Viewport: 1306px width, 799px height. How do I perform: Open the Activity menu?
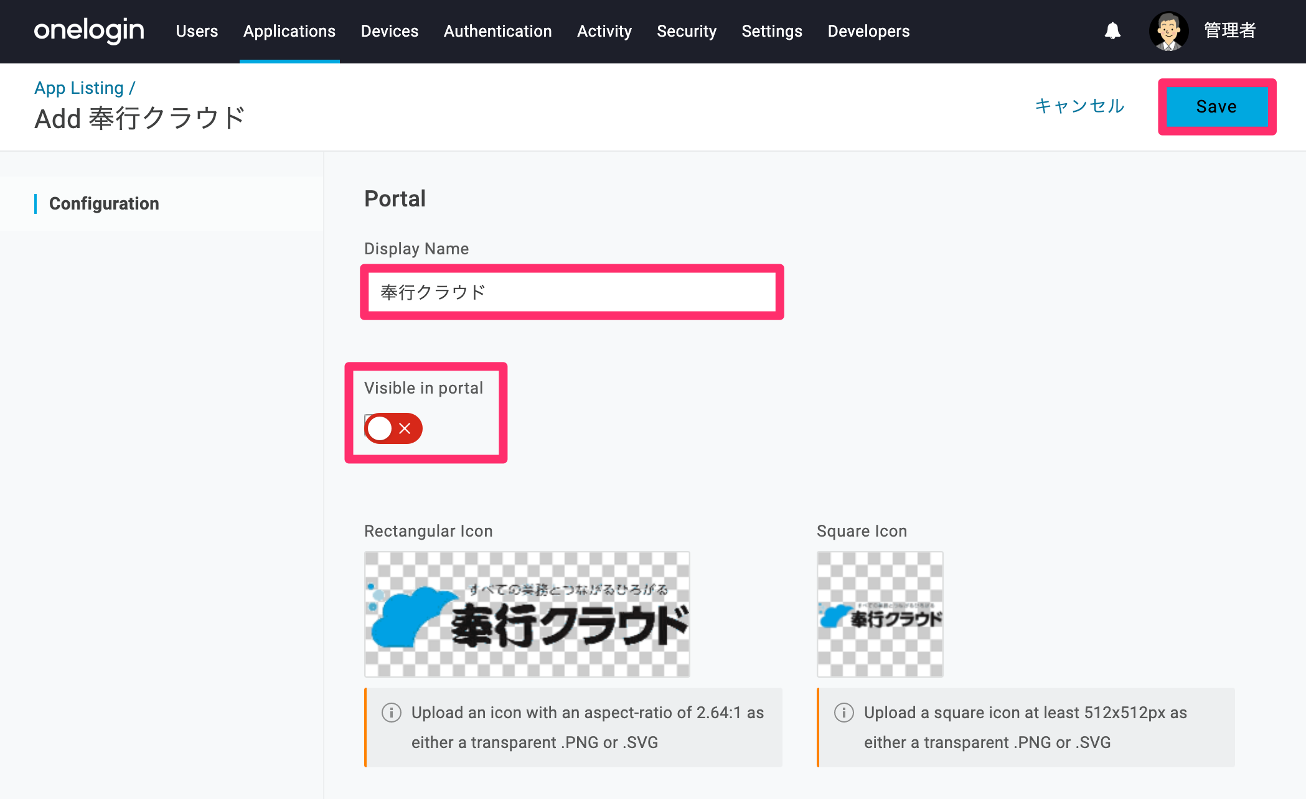[604, 31]
